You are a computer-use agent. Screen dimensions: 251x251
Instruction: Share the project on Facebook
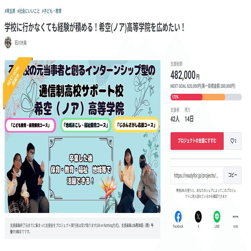[x=178, y=219]
